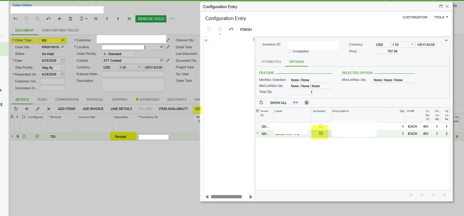
Task: Open the more actions ellipsis menu
Action: click(x=172, y=19)
